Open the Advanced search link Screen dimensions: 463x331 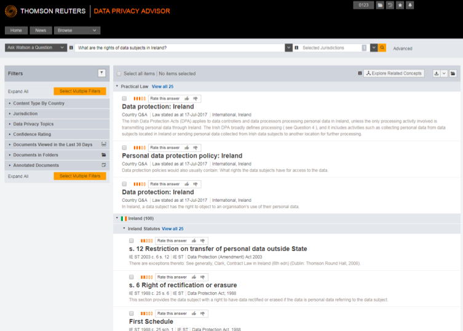click(x=403, y=49)
